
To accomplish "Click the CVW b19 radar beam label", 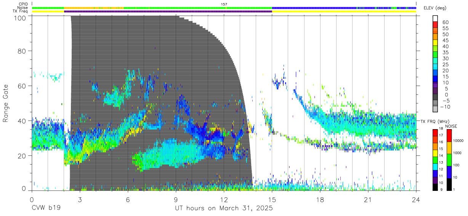I will [x=46, y=208].
